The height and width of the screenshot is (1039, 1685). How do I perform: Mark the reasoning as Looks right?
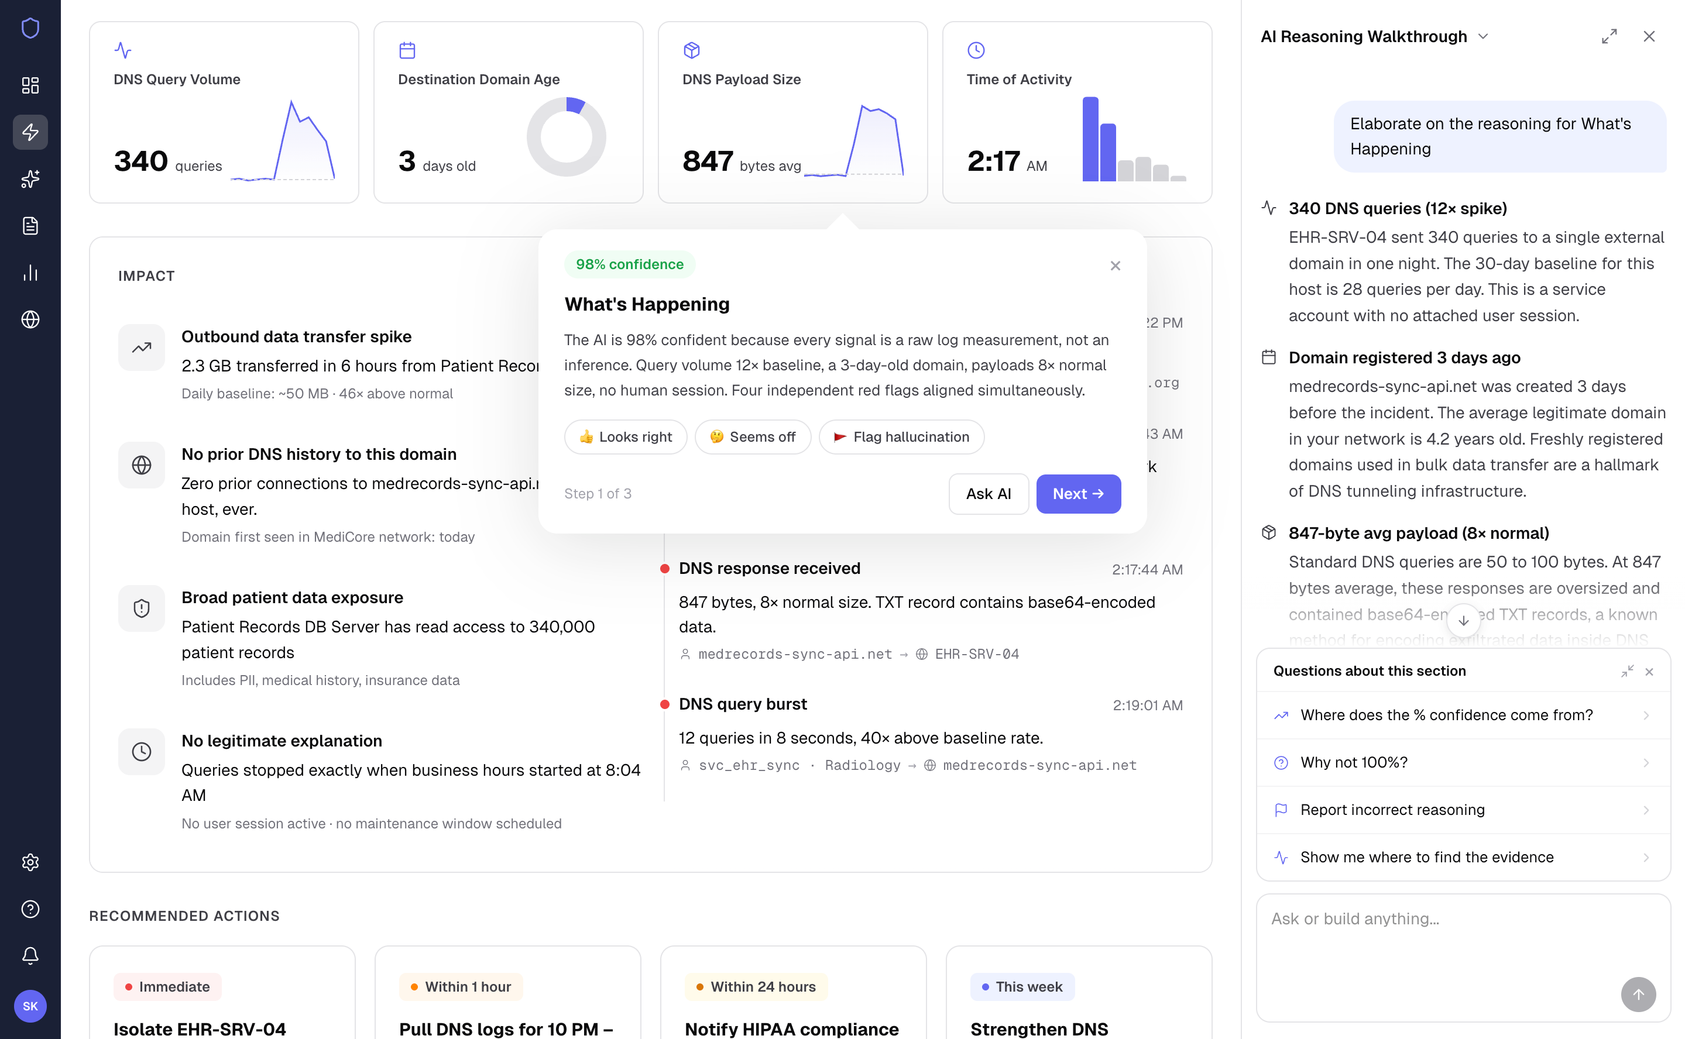pyautogui.click(x=626, y=437)
